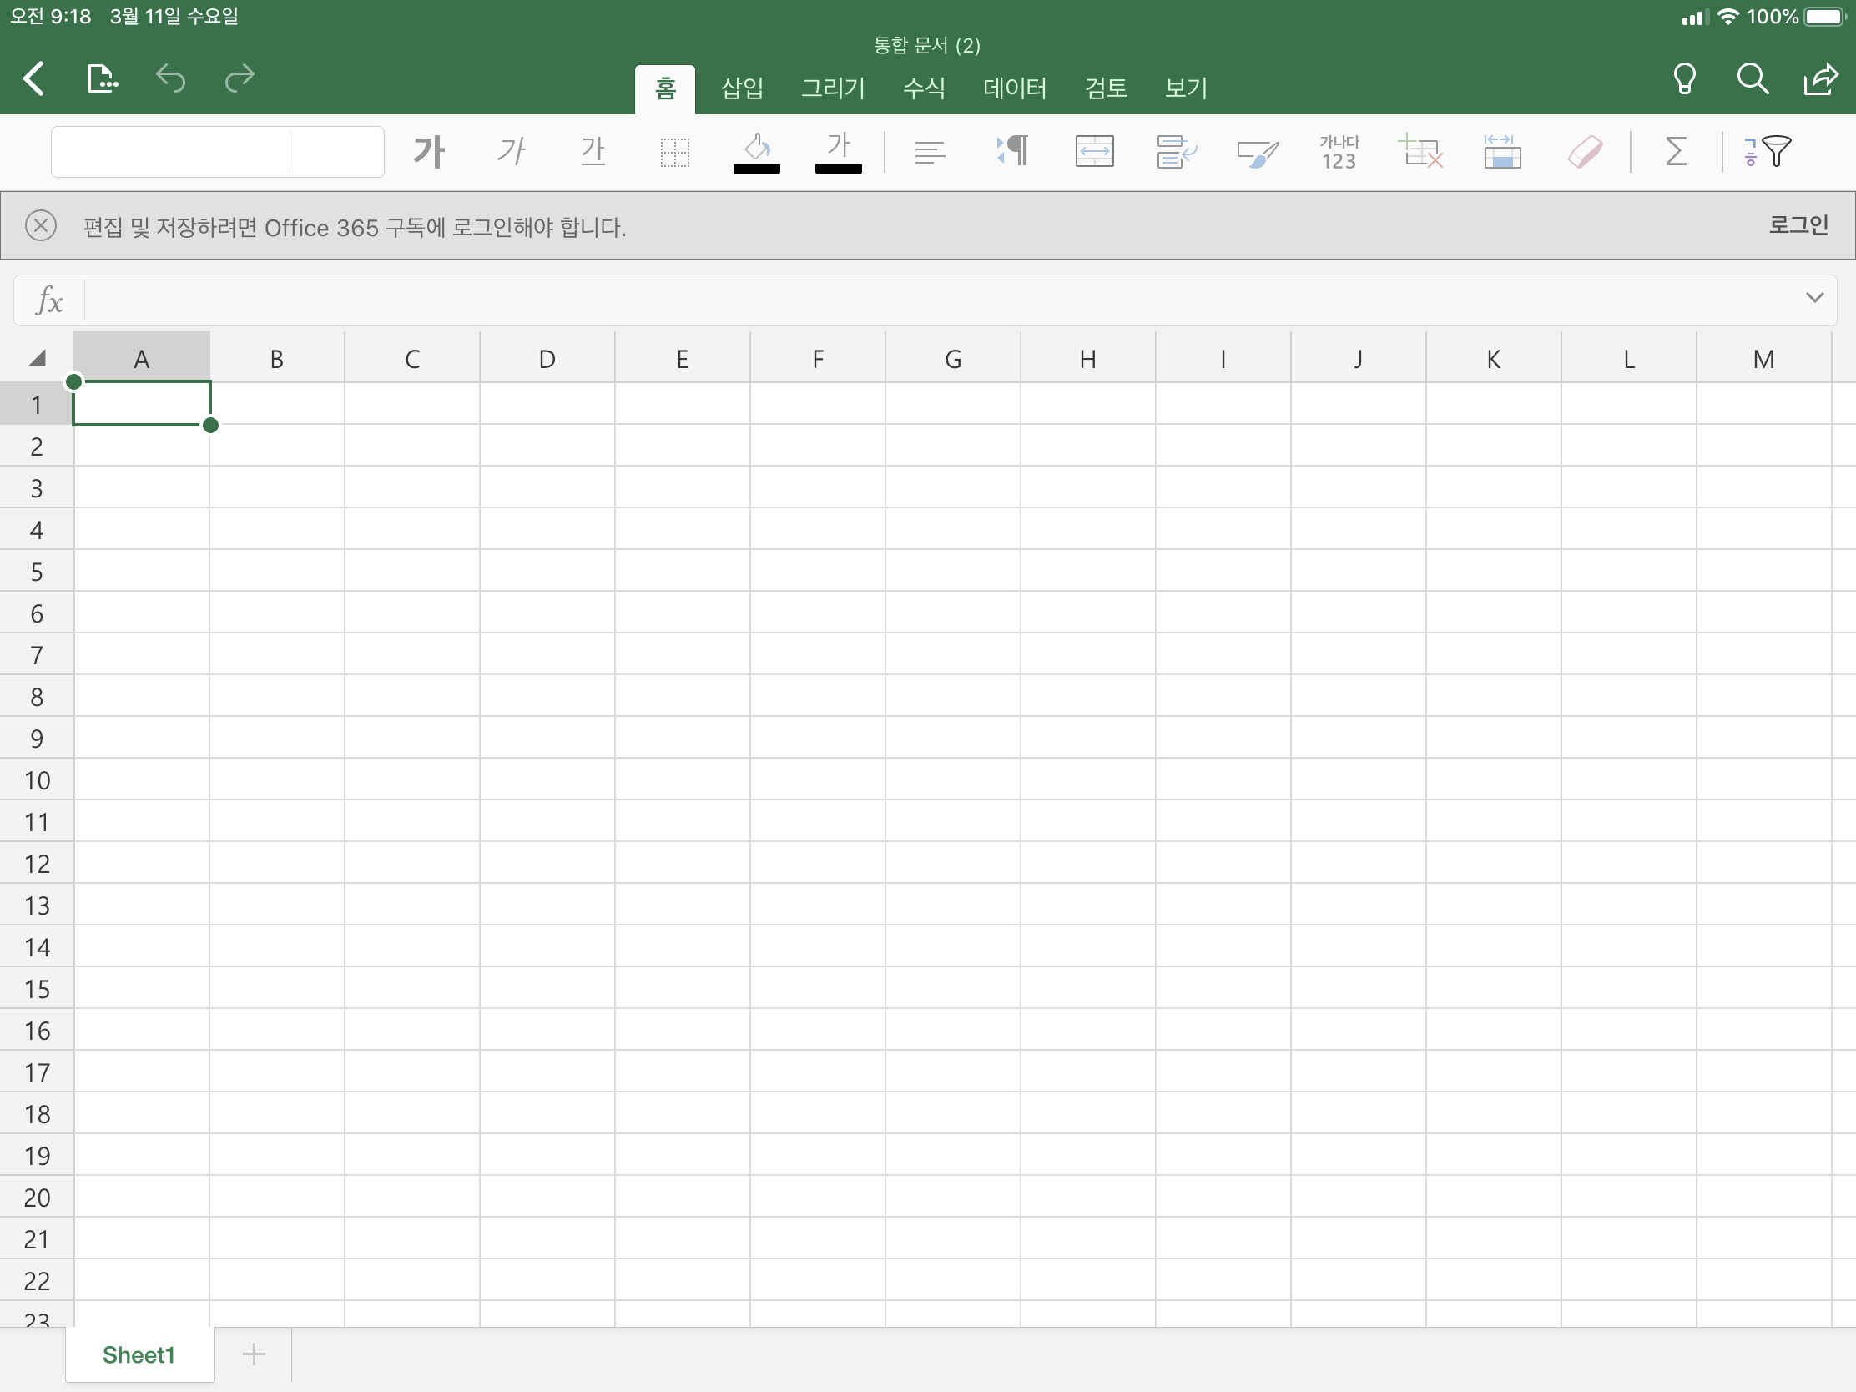Click the AutoSum sigma icon
The height and width of the screenshot is (1392, 1856).
coord(1676,152)
